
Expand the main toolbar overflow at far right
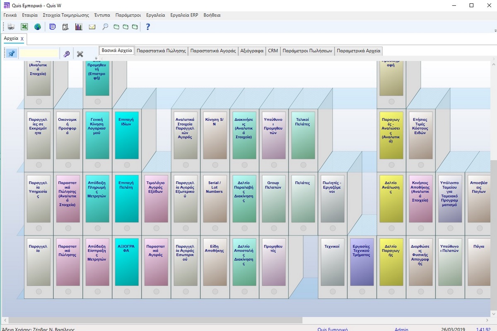click(495, 30)
